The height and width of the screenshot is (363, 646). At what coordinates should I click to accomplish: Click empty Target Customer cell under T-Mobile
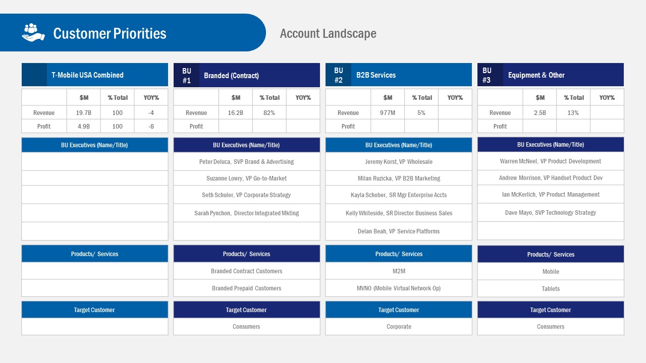(95, 327)
